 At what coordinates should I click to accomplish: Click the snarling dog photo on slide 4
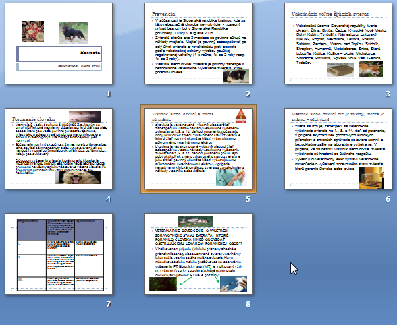click(x=78, y=177)
